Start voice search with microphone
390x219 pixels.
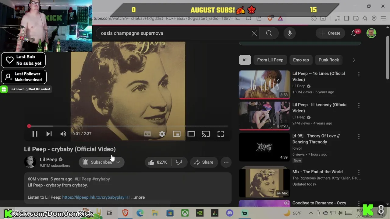[x=289, y=33]
